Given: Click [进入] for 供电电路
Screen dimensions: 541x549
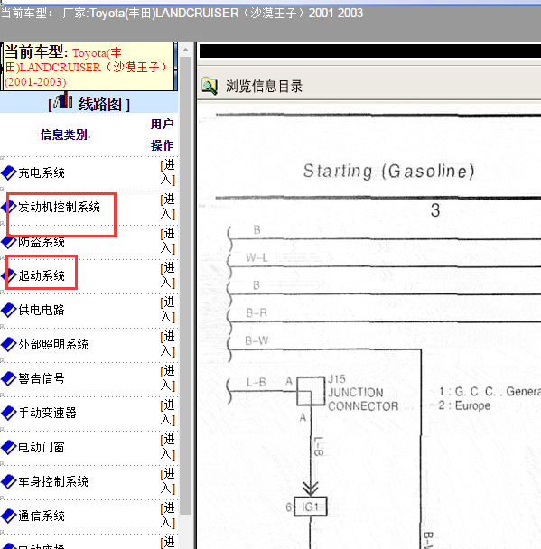Looking at the screenshot, I should [x=168, y=310].
